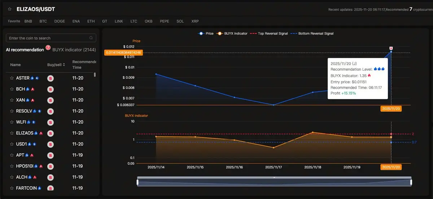Viewport: 433px width, 199px height.
Task: Open the OKB favorite coin
Action: [149, 21]
